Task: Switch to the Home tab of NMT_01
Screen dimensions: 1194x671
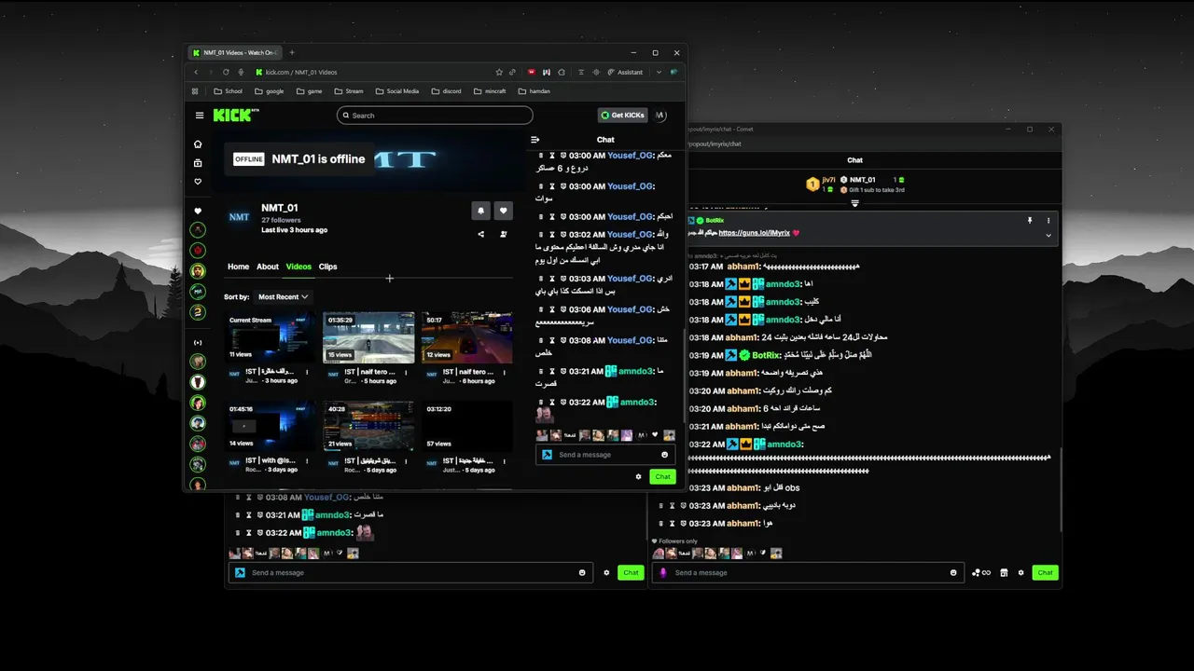Action: coord(238,267)
